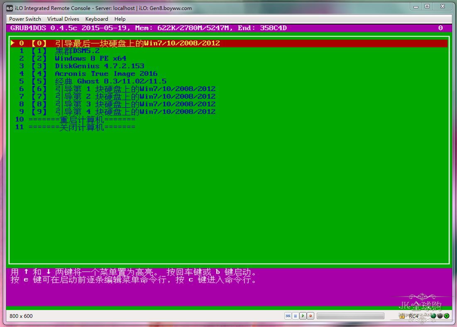Select the DiskGenius 4.7.2.153 boot entry

click(100, 66)
